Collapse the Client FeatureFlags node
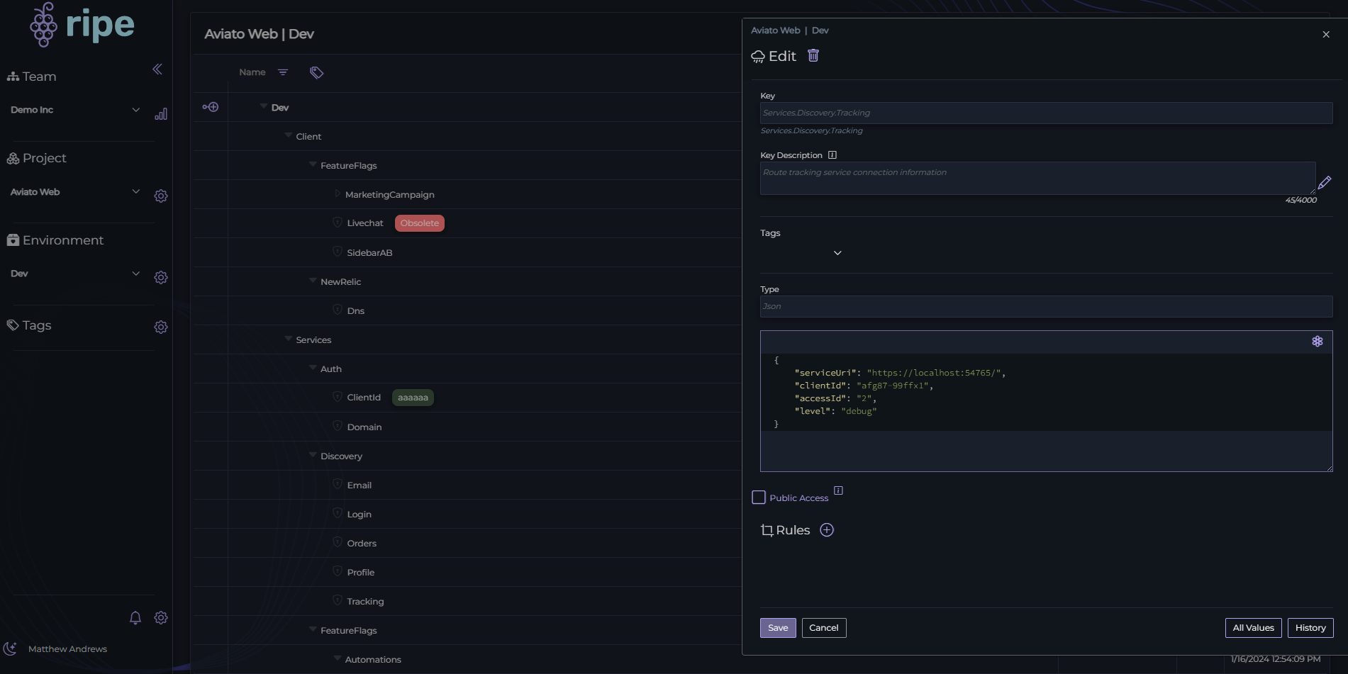This screenshot has width=1348, height=674. point(313,164)
